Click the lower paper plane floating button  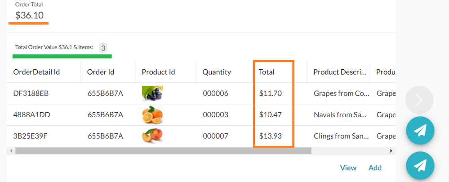coord(420,165)
